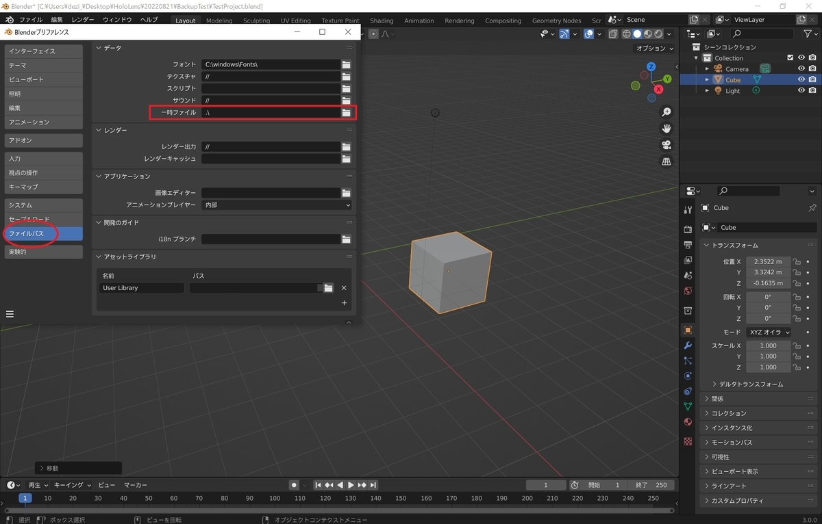Click the pin icon in Properties header
Viewport: 822px width, 524px height.
(x=812, y=208)
